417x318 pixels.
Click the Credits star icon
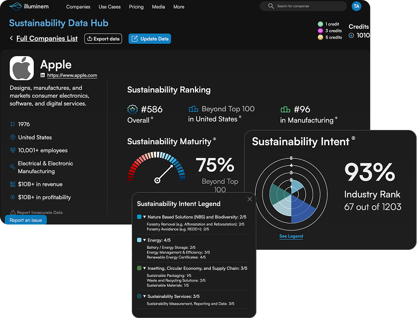351,35
